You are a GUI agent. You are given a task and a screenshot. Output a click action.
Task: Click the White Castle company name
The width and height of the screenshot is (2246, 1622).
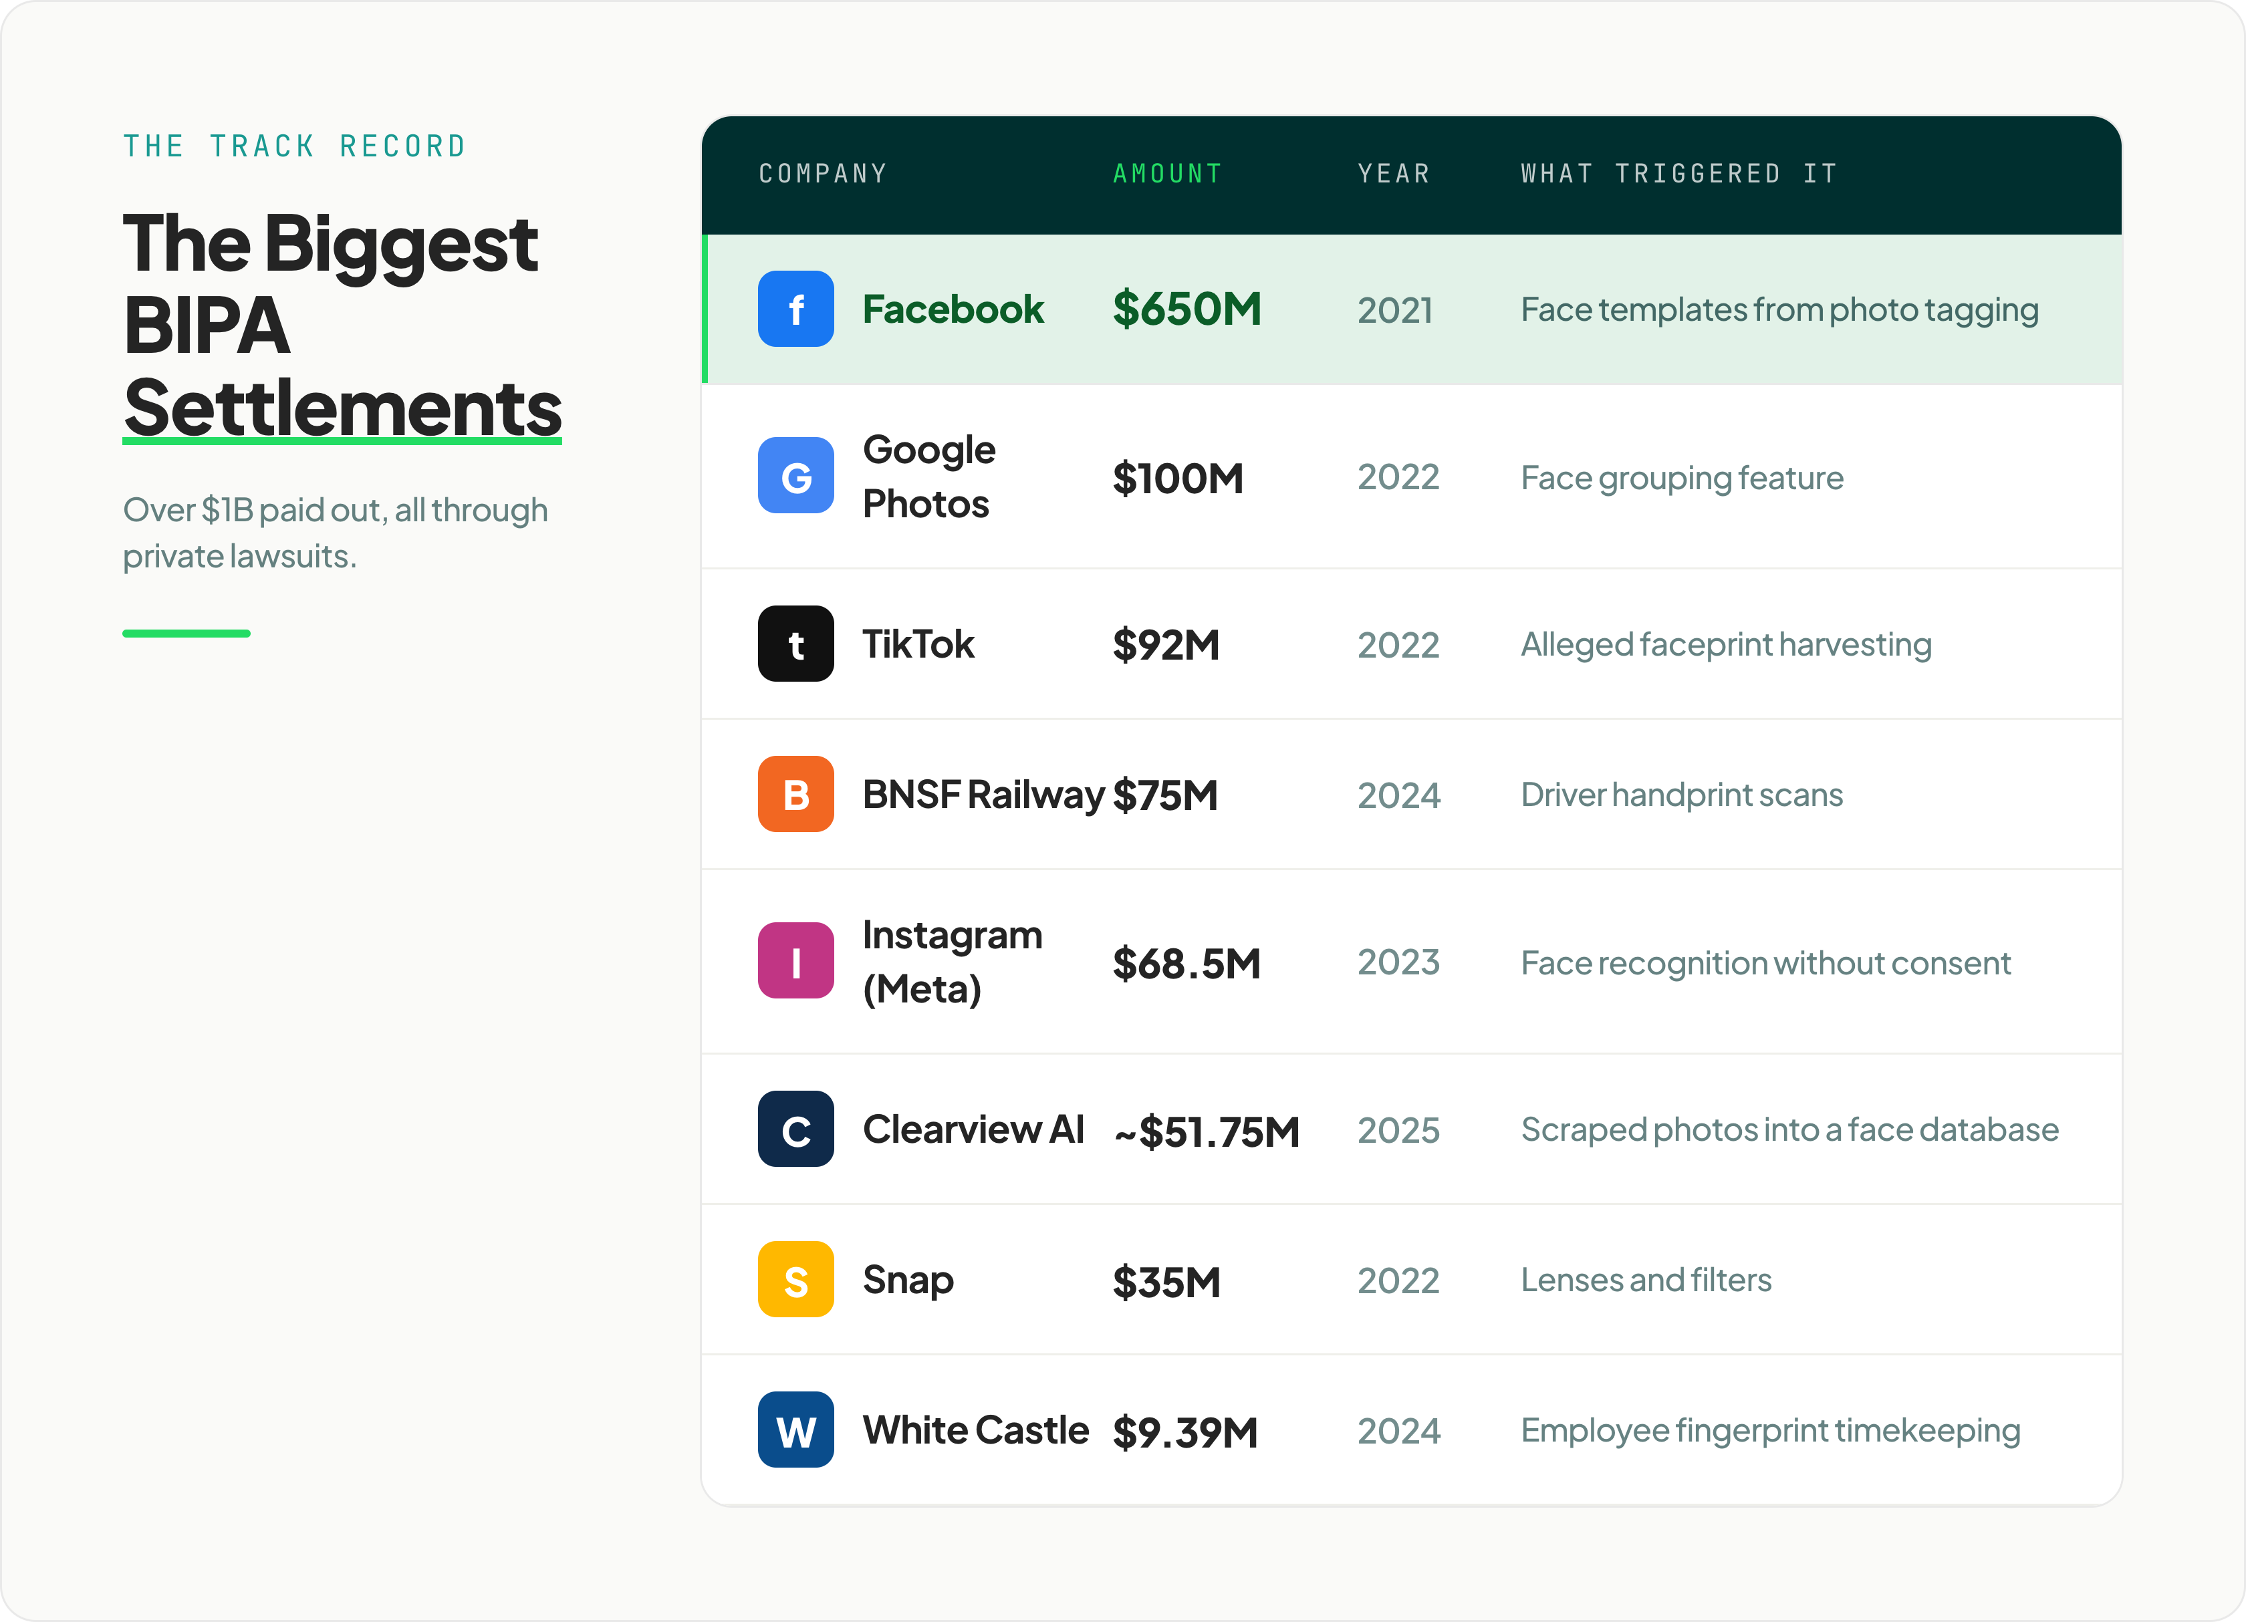tap(975, 1430)
